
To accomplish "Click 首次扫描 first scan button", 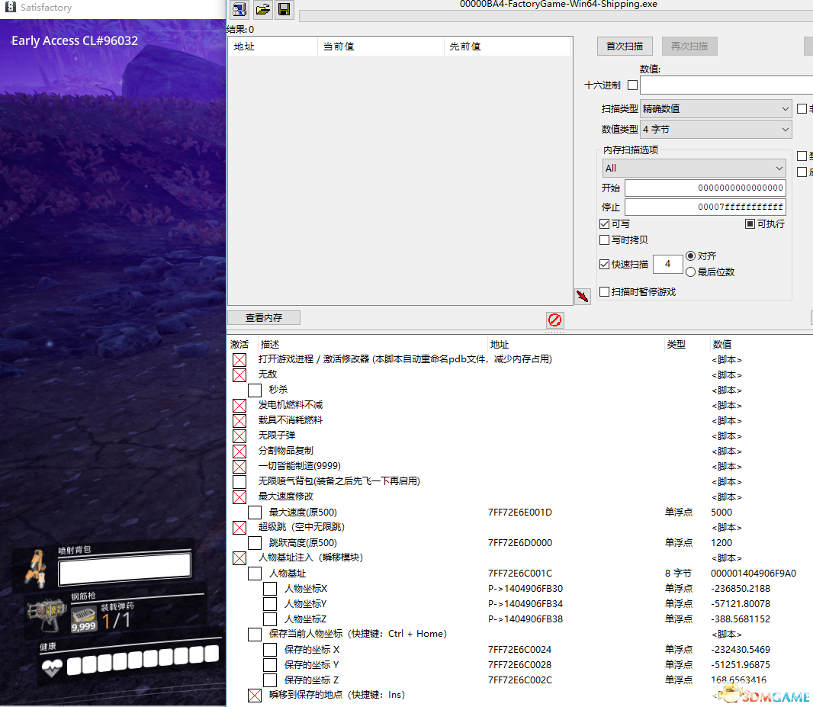I will point(625,46).
